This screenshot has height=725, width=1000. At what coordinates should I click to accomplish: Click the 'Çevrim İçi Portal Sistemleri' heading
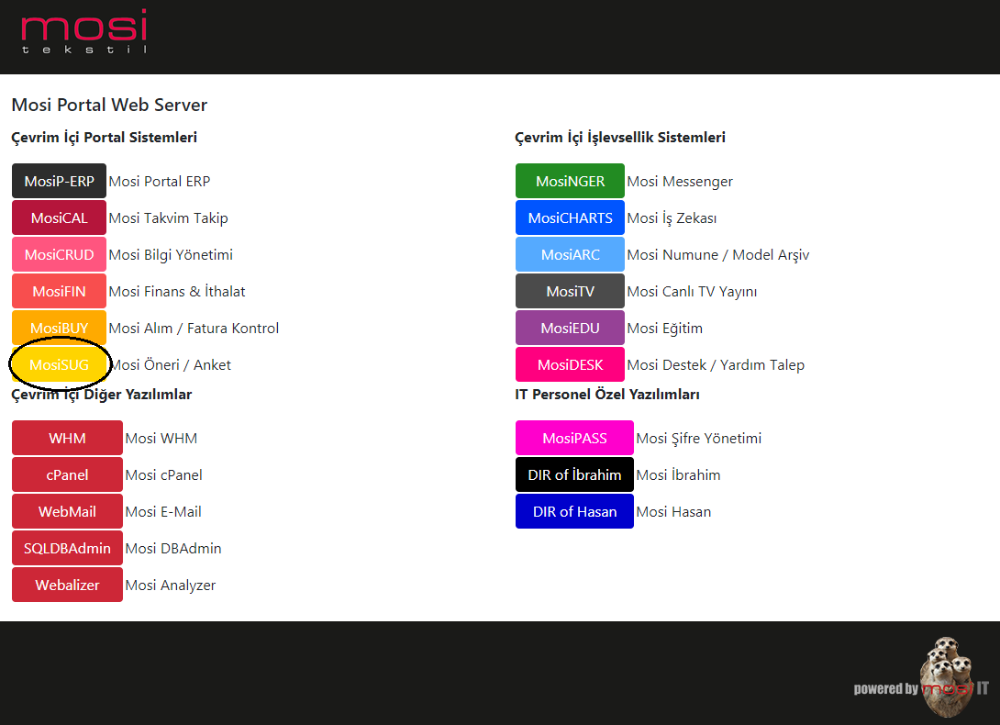pos(104,138)
